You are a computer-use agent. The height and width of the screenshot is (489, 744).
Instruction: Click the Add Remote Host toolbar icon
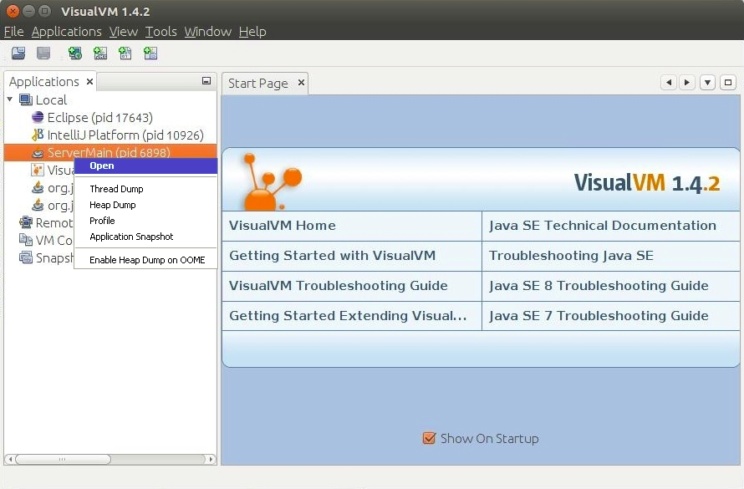(75, 53)
